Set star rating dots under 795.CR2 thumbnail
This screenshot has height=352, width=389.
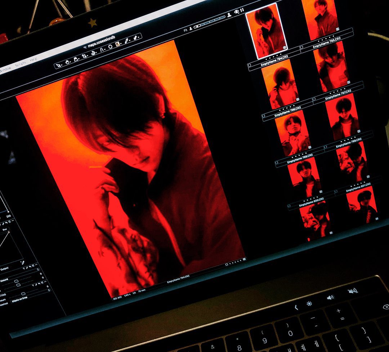[x=326, y=39]
